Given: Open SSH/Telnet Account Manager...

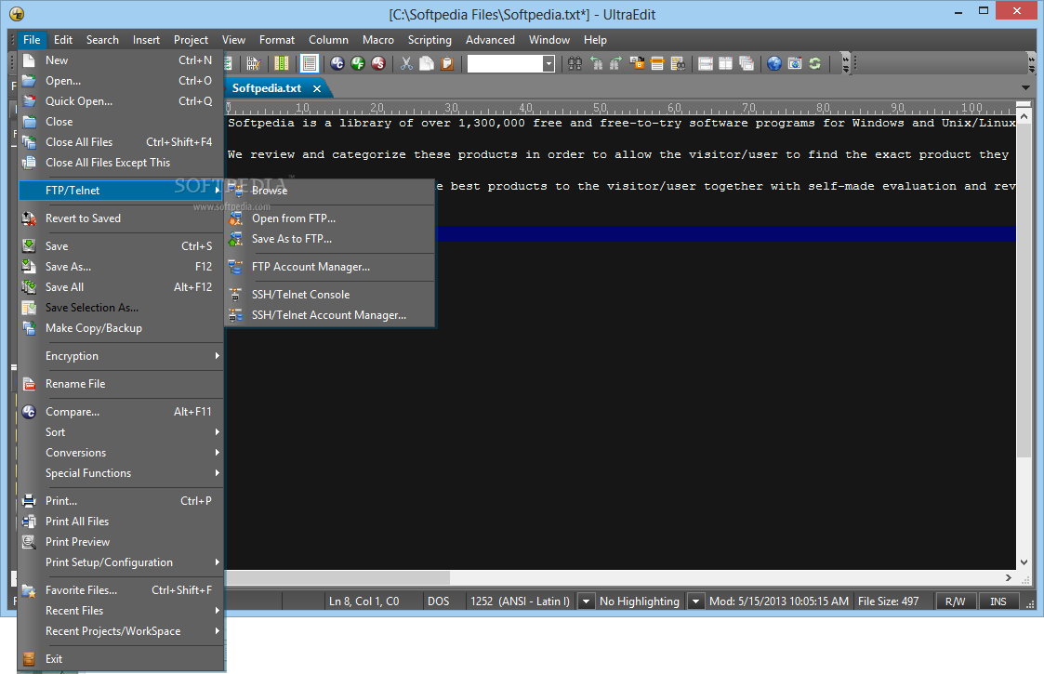Looking at the screenshot, I should tap(330, 315).
